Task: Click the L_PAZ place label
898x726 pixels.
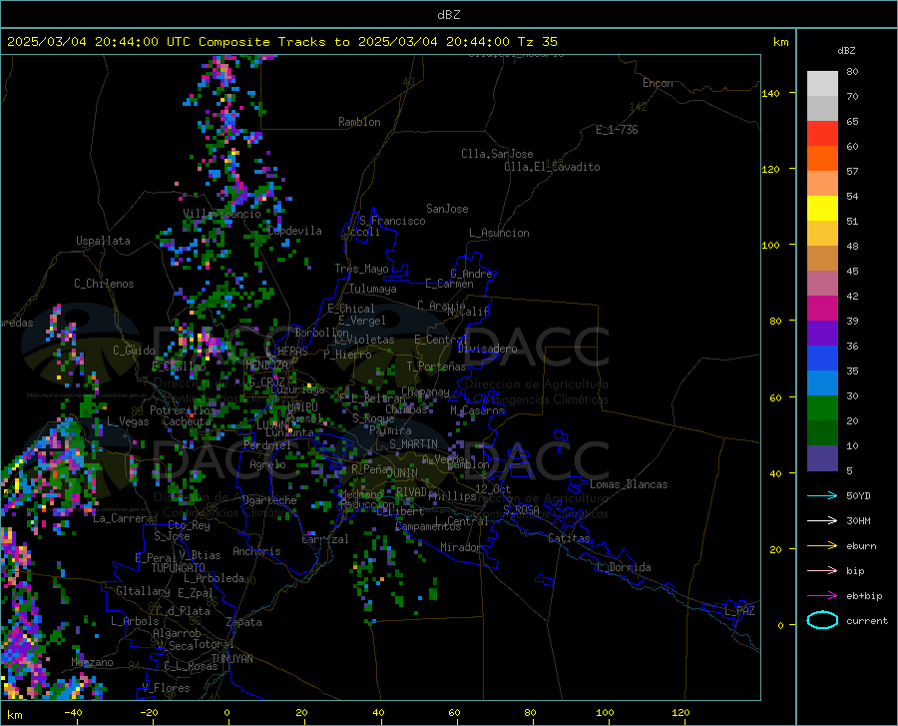Action: point(739,611)
